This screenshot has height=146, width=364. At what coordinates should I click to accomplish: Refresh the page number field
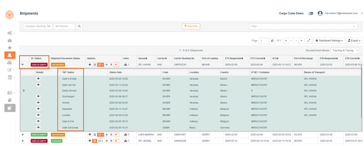tap(272, 41)
